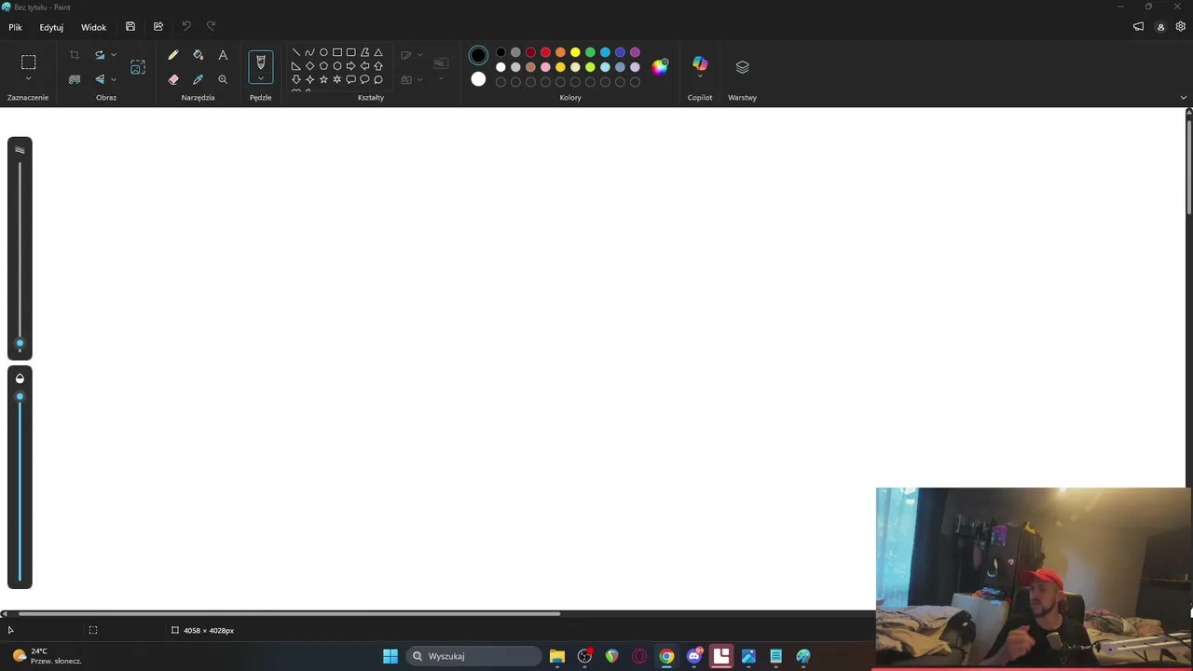
Task: Select the oval shape
Action: click(323, 52)
